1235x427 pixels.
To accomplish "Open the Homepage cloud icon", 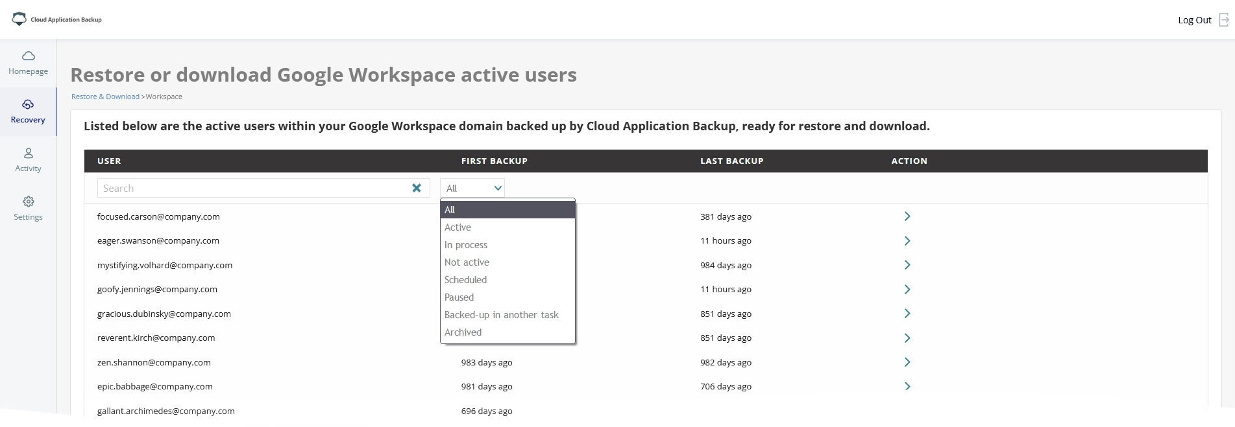I will [x=29, y=56].
